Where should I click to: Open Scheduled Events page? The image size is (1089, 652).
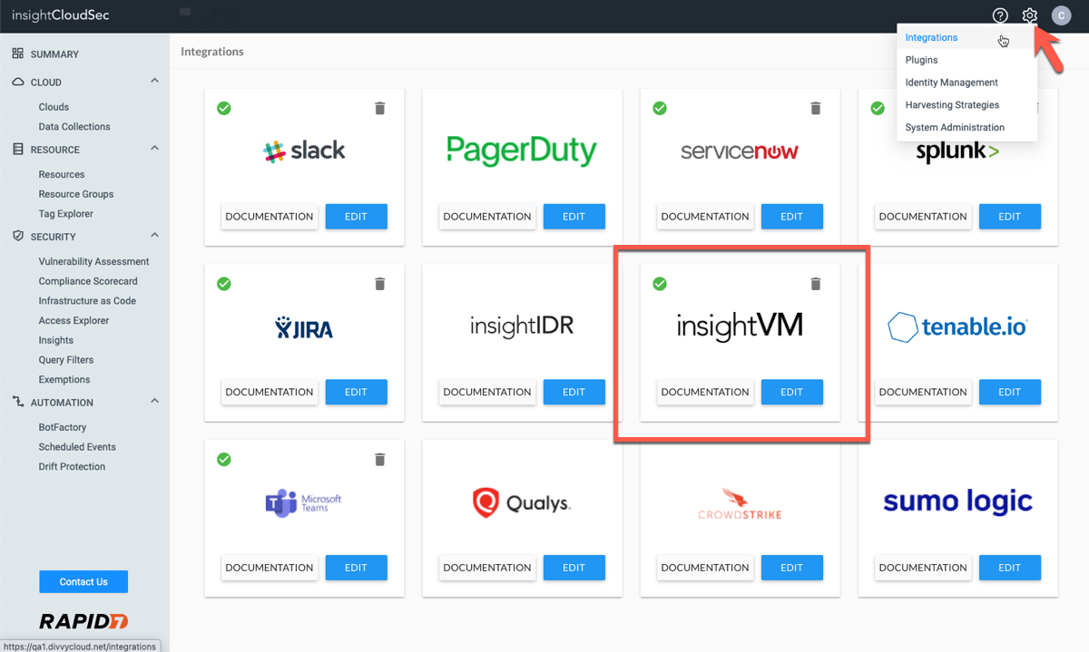77,447
